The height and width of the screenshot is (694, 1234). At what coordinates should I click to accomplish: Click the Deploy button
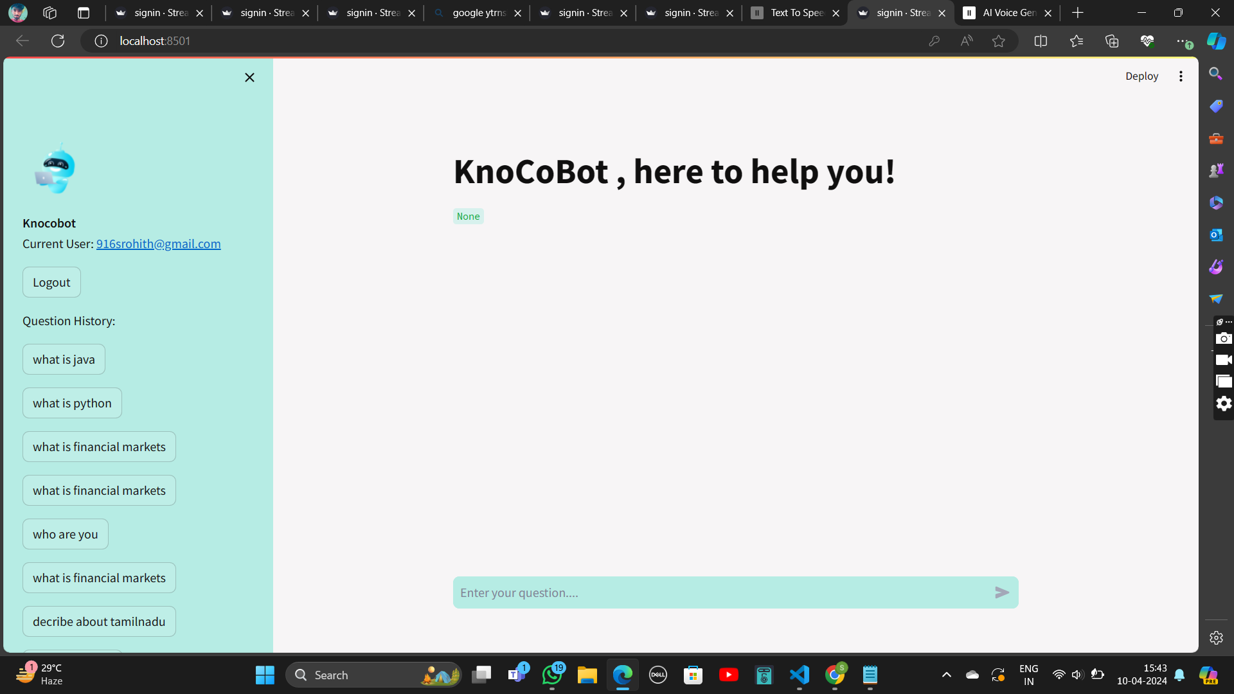[1141, 76]
